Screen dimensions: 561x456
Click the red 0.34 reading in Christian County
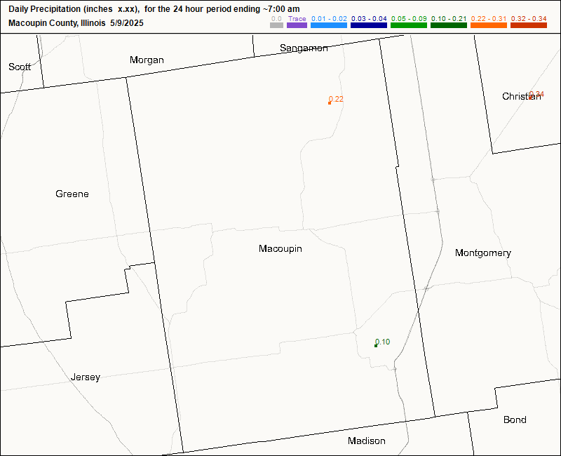[536, 94]
